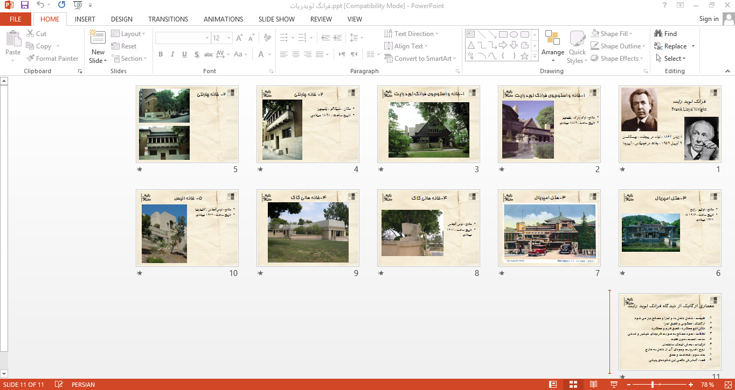Fit slide to current window icon
The height and width of the screenshot is (390, 735).
[x=727, y=385]
